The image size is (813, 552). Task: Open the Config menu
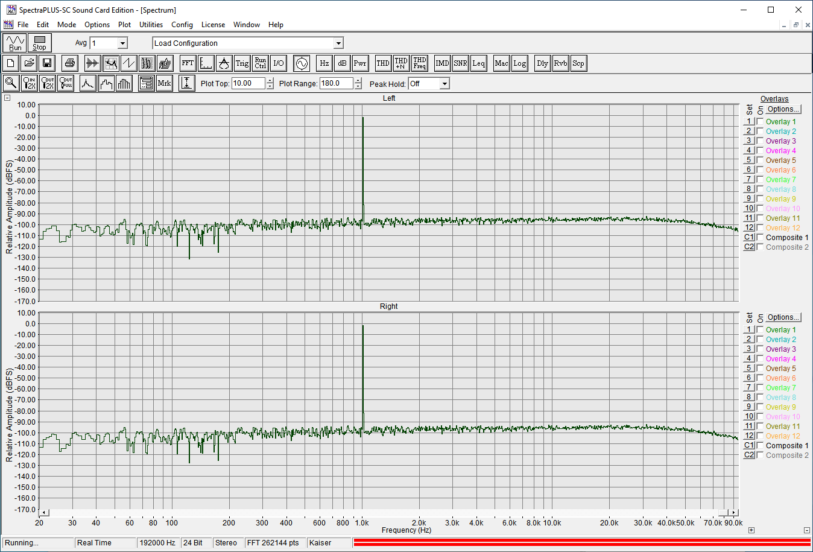tap(182, 25)
